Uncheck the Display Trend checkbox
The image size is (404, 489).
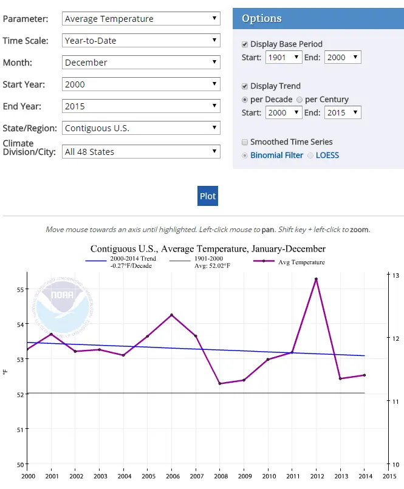click(245, 86)
